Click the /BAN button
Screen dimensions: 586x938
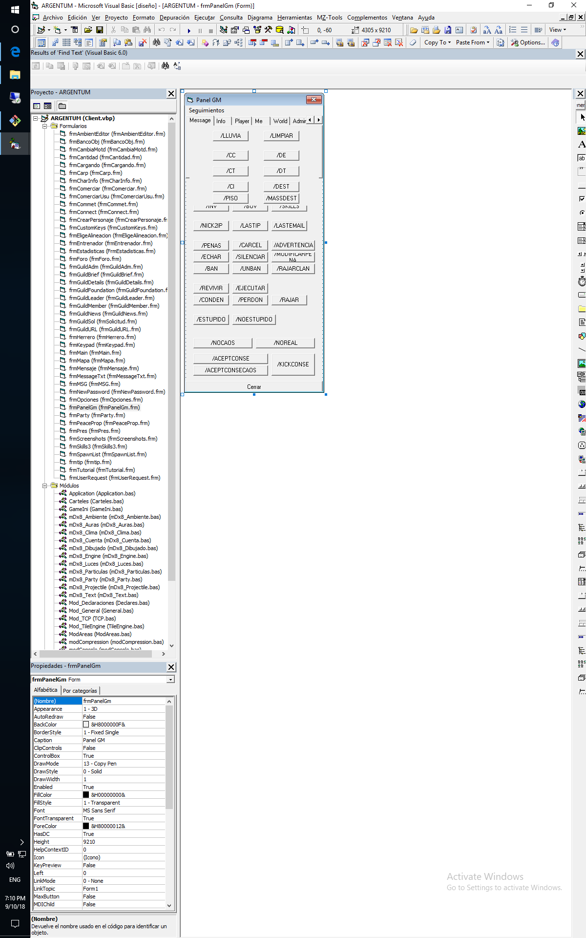click(211, 269)
